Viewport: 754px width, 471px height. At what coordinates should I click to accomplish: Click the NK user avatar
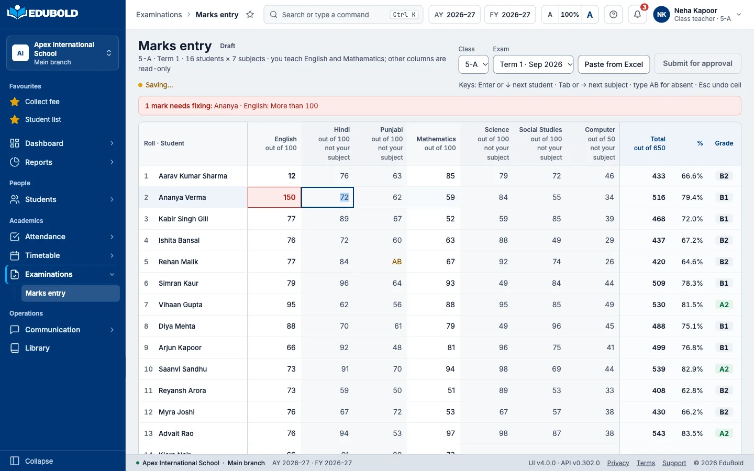pos(662,15)
